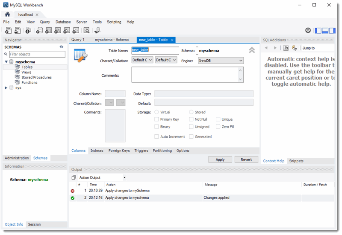
Task: Open preferences gear icon at top right
Action: [x=308, y=30]
